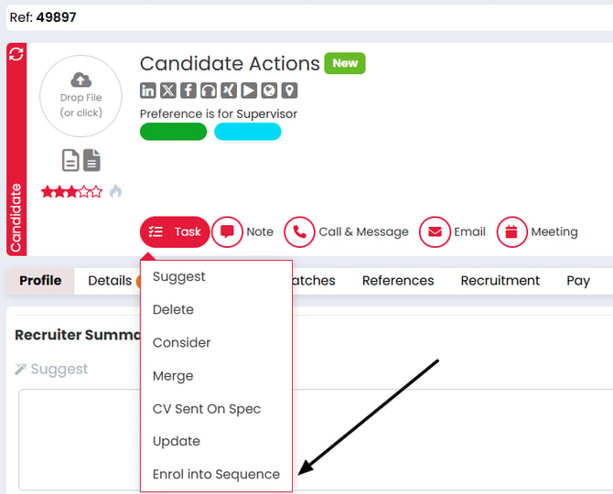Open the Recruitment tab
The image size is (613, 494).
pos(500,281)
